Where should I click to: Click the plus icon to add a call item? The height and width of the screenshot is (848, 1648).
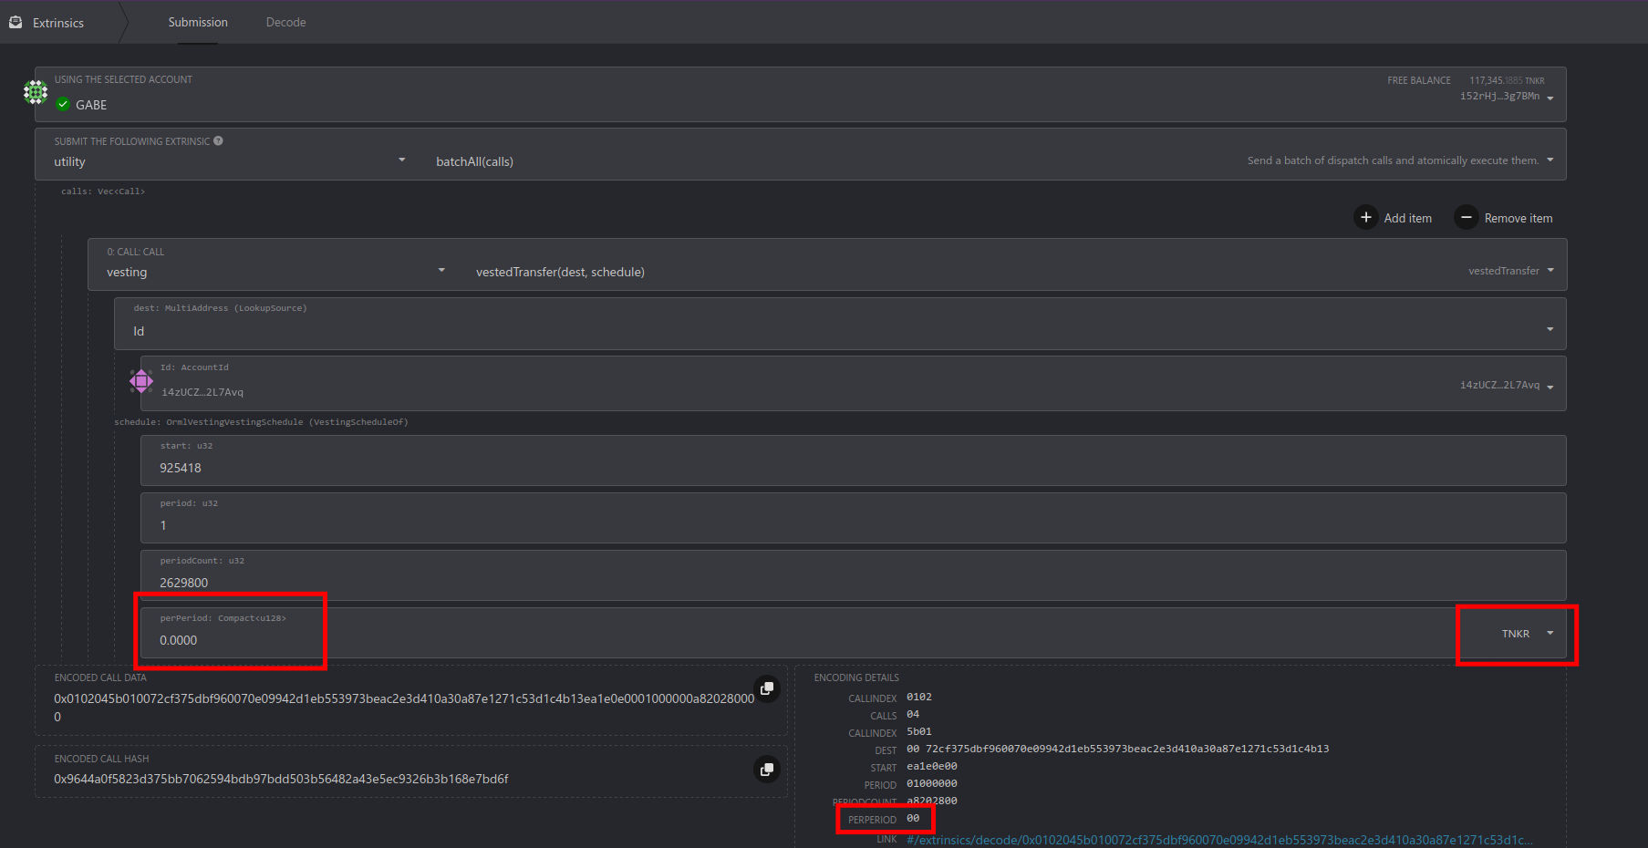[1365, 217]
